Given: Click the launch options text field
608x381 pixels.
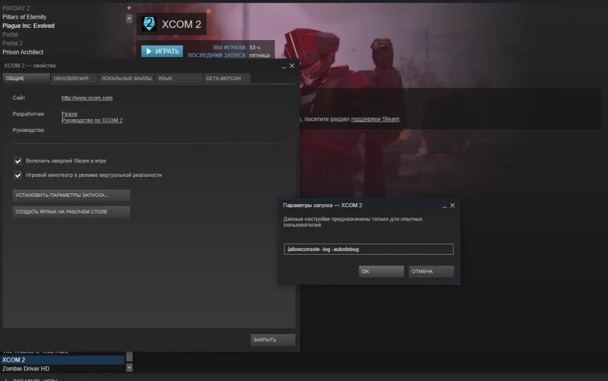Looking at the screenshot, I should [368, 249].
